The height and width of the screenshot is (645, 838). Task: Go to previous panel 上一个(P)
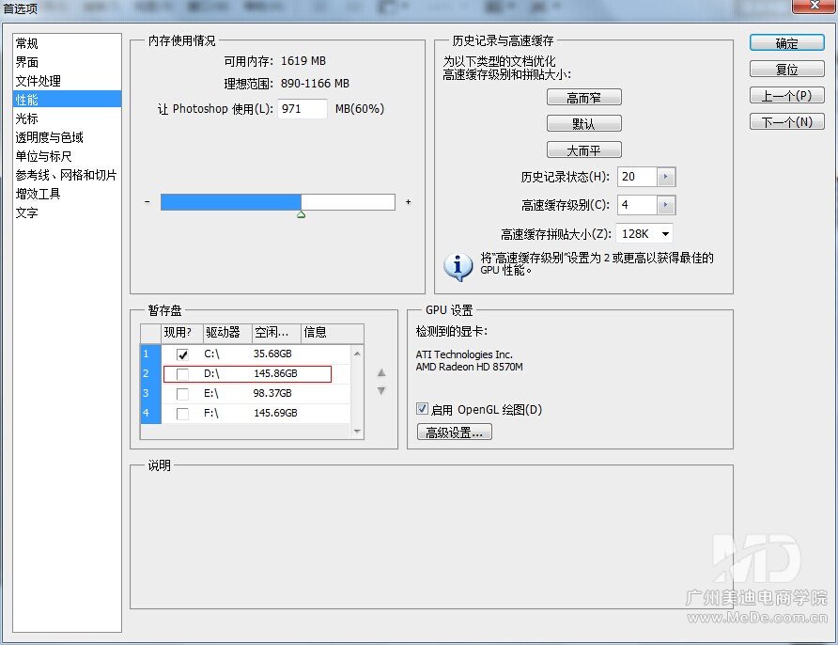(x=786, y=96)
